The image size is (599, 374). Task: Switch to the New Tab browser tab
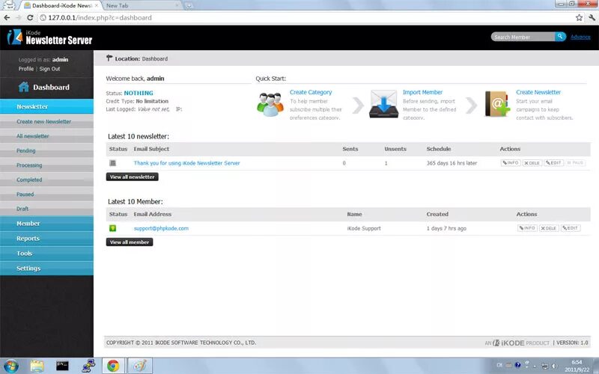coord(142,5)
